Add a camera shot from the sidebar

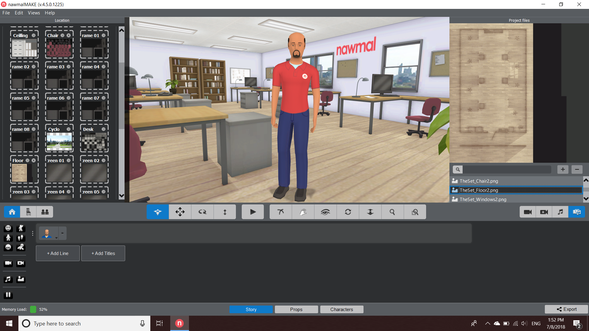(8, 263)
